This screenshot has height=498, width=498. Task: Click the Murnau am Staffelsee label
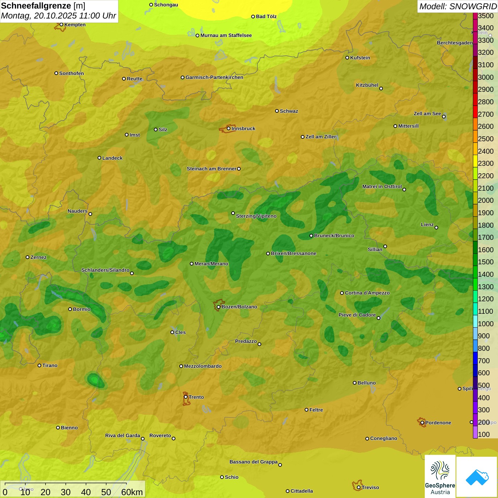click(226, 35)
